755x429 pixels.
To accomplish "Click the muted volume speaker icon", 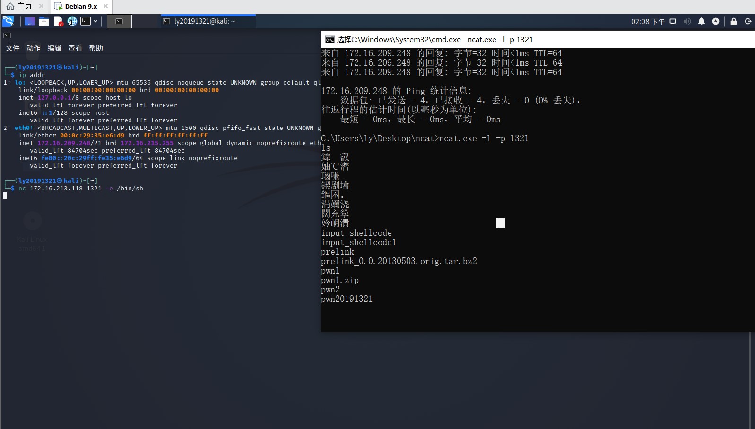I will click(x=687, y=21).
